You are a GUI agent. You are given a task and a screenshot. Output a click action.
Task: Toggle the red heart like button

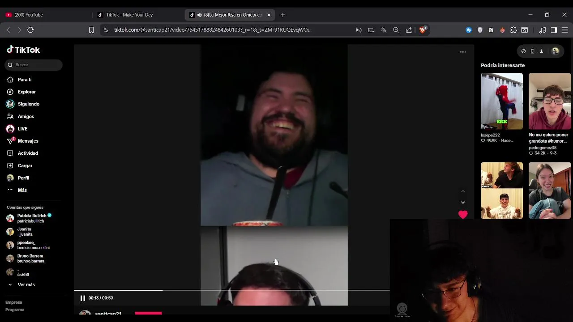pos(463,215)
